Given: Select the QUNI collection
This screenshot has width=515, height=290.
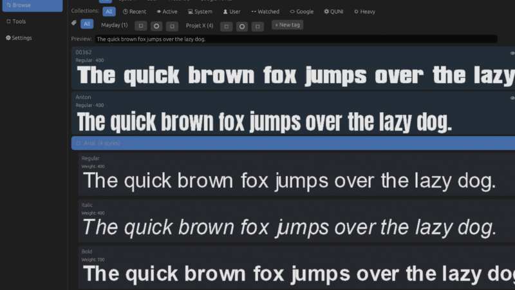Looking at the screenshot, I should [333, 12].
